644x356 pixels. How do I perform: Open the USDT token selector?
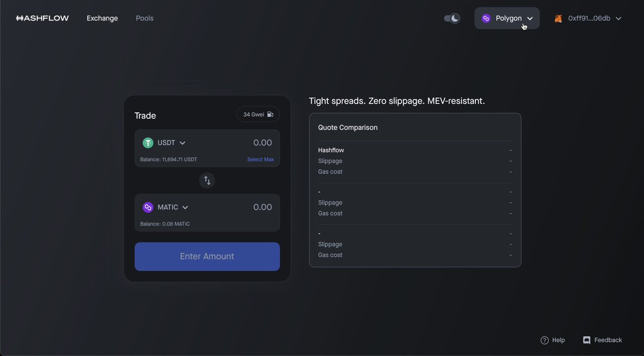point(164,143)
